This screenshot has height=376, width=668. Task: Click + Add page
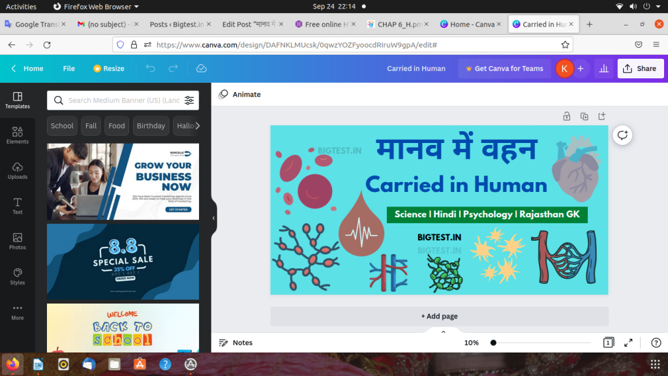(x=439, y=316)
